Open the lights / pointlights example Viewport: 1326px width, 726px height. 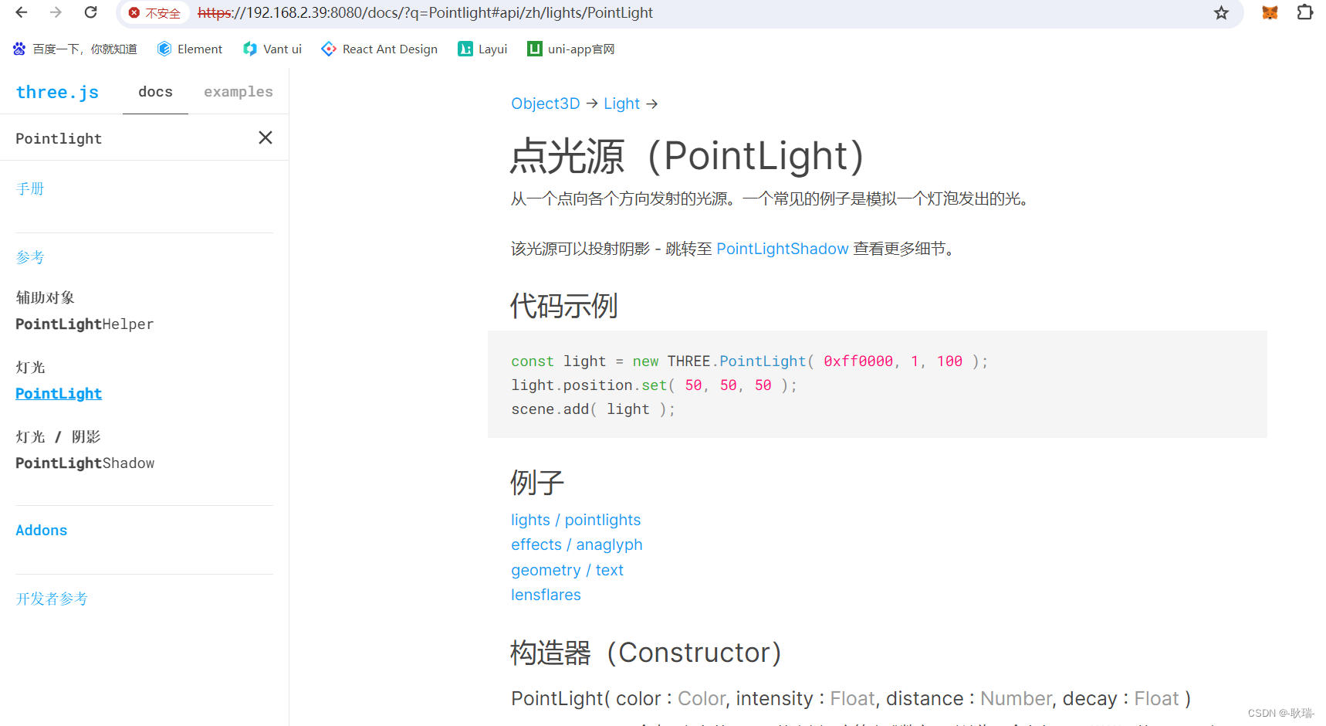576,520
